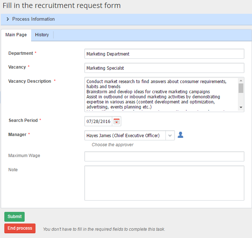The image size is (252, 238).
Task: Click the 'Vacancy Description' label
Action: [x=30, y=81]
